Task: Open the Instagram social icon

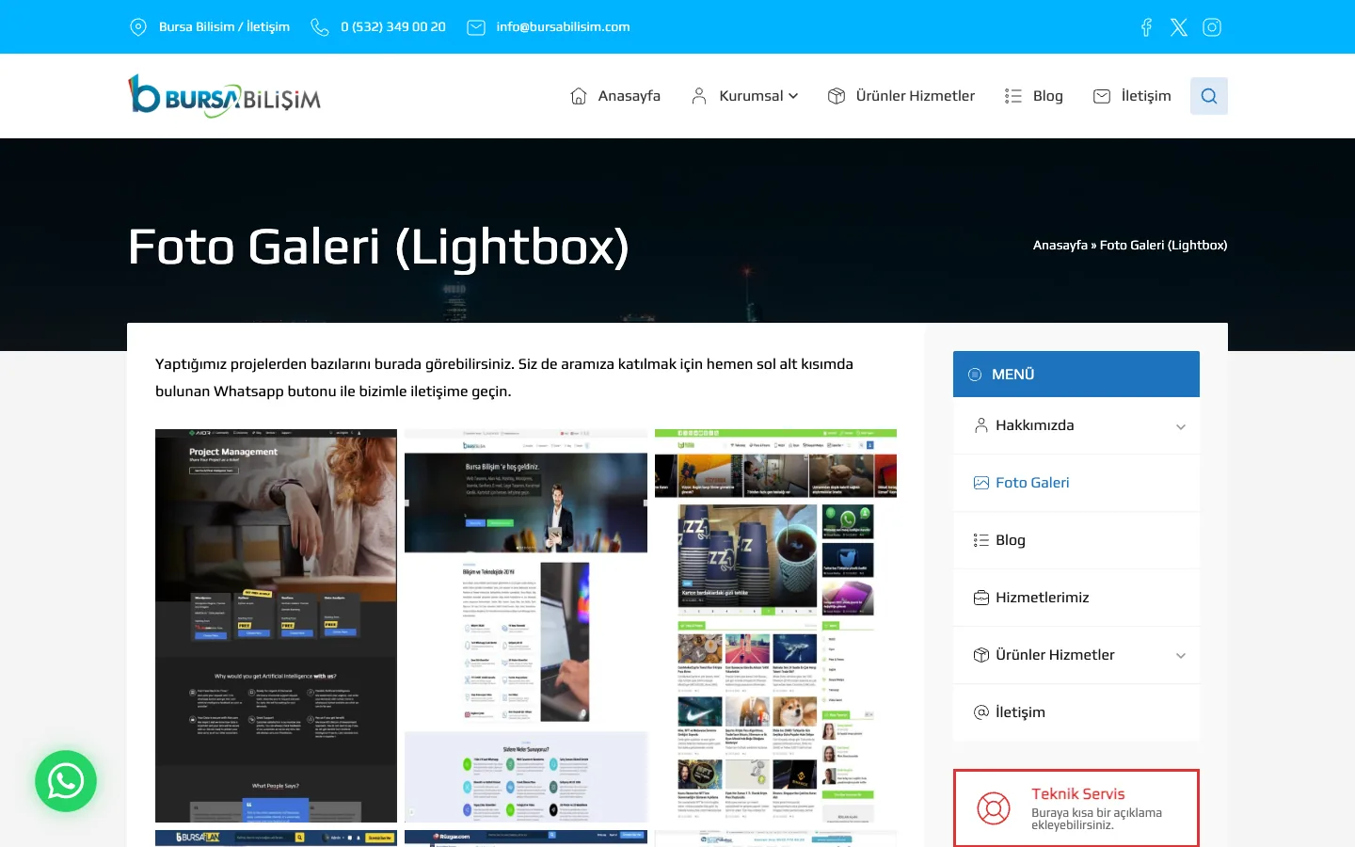Action: [1212, 27]
